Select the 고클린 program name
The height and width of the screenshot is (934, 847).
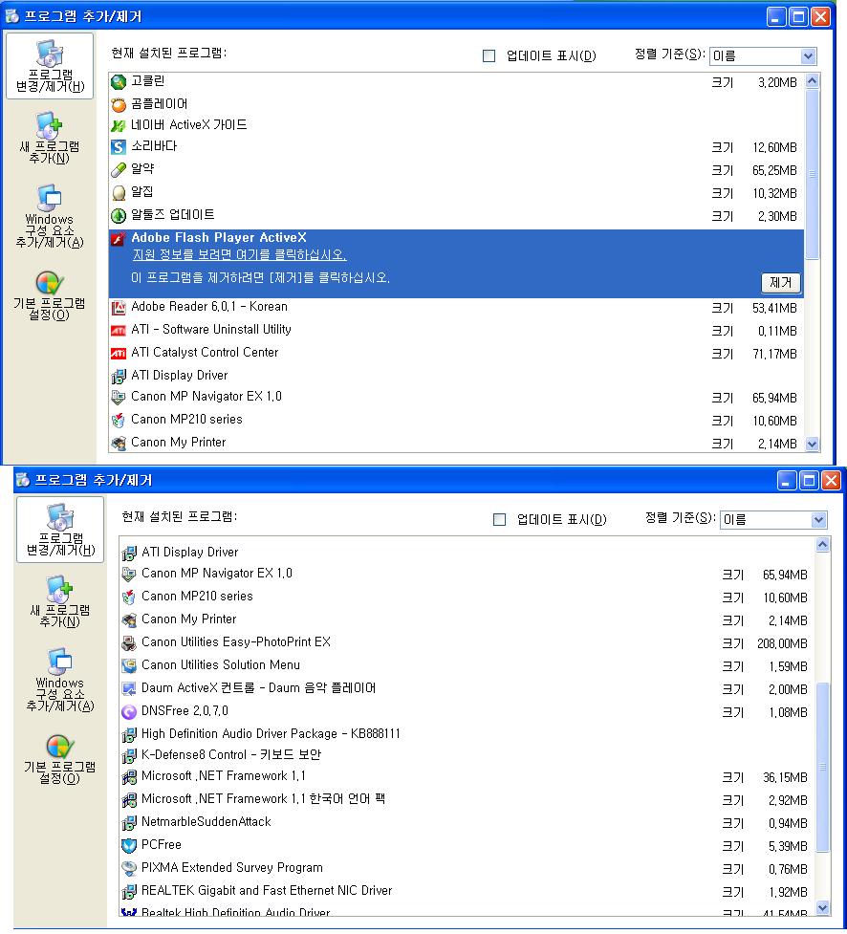pyautogui.click(x=148, y=81)
